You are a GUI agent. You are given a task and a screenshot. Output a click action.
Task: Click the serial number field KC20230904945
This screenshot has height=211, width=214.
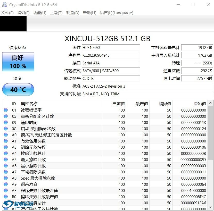[x=111, y=55]
